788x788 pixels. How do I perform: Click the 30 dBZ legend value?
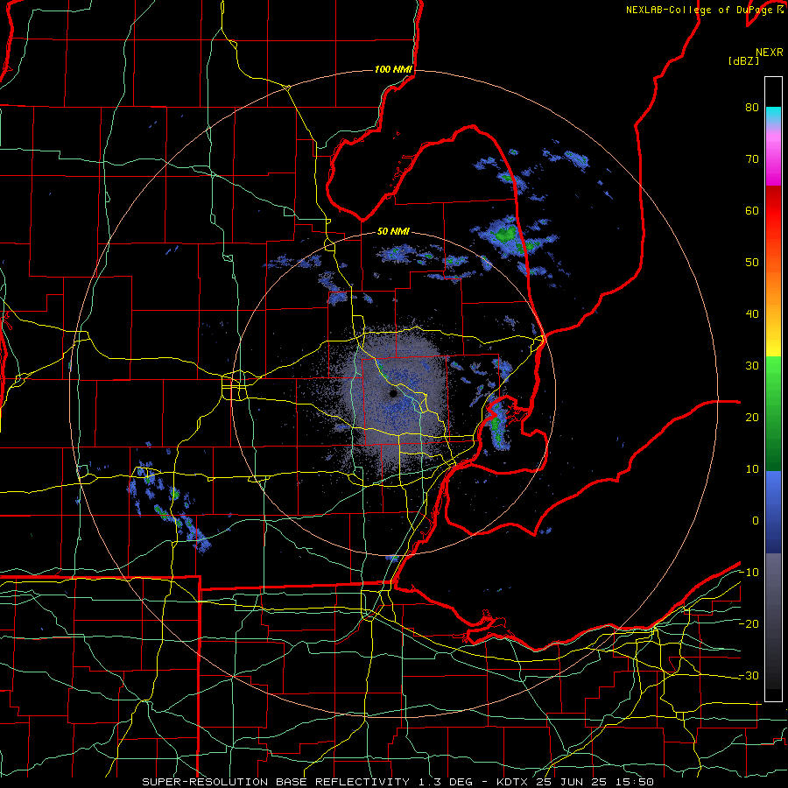[752, 366]
